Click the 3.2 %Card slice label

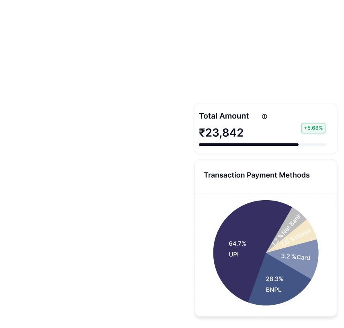(295, 257)
